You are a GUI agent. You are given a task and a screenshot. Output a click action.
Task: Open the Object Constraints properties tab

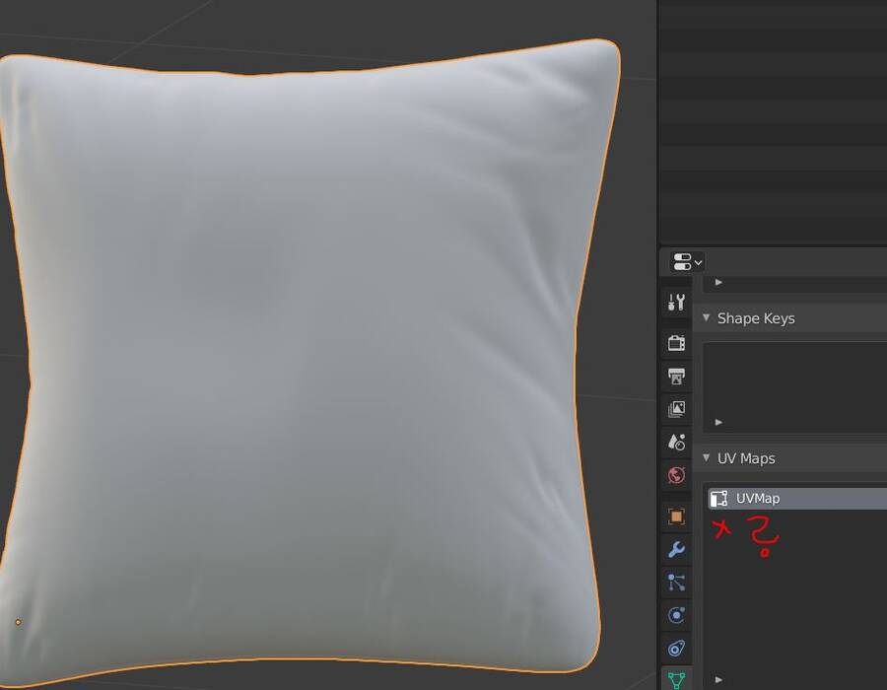coord(676,649)
